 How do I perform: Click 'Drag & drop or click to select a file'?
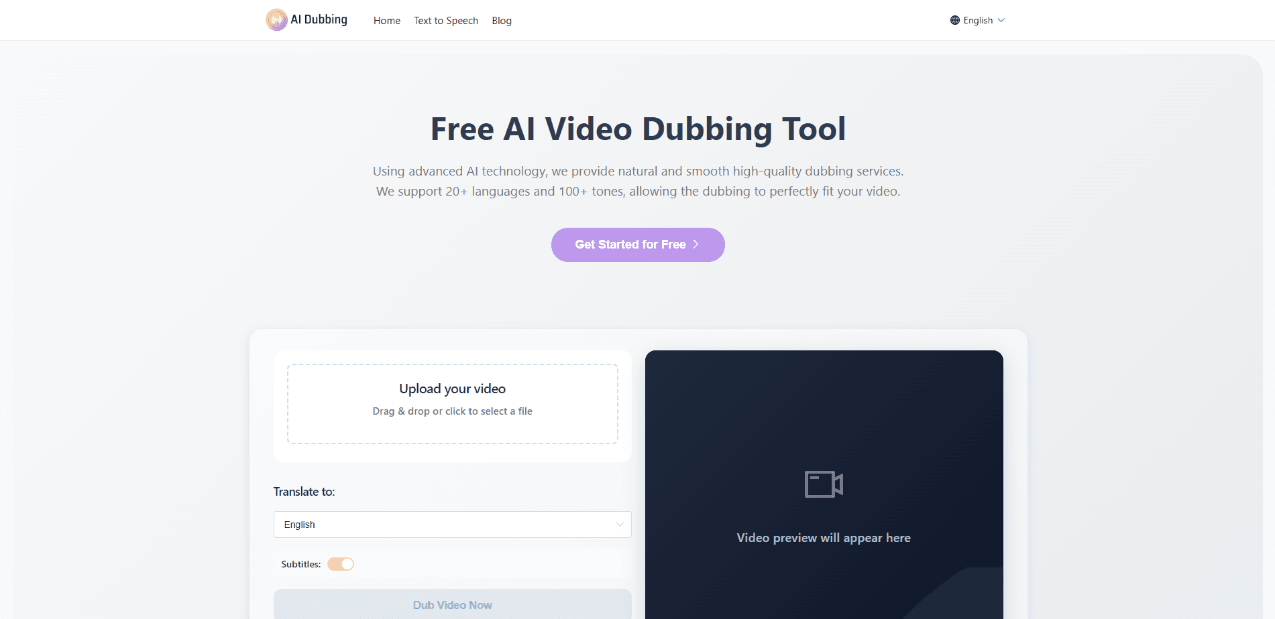point(453,411)
